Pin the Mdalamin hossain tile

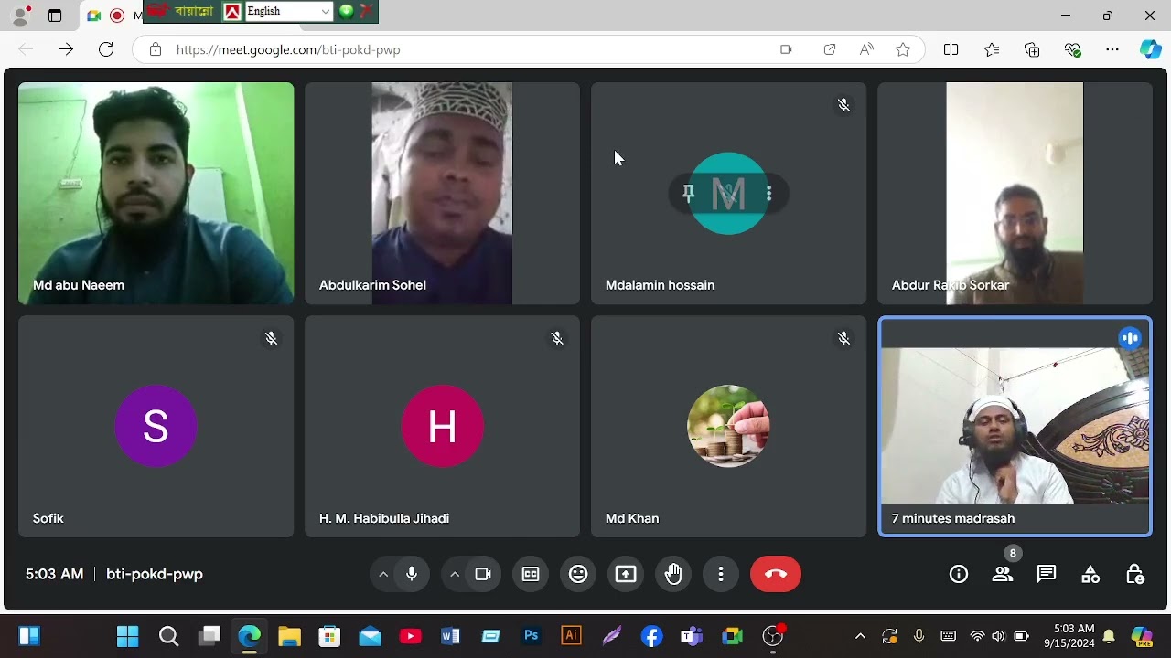(x=689, y=193)
